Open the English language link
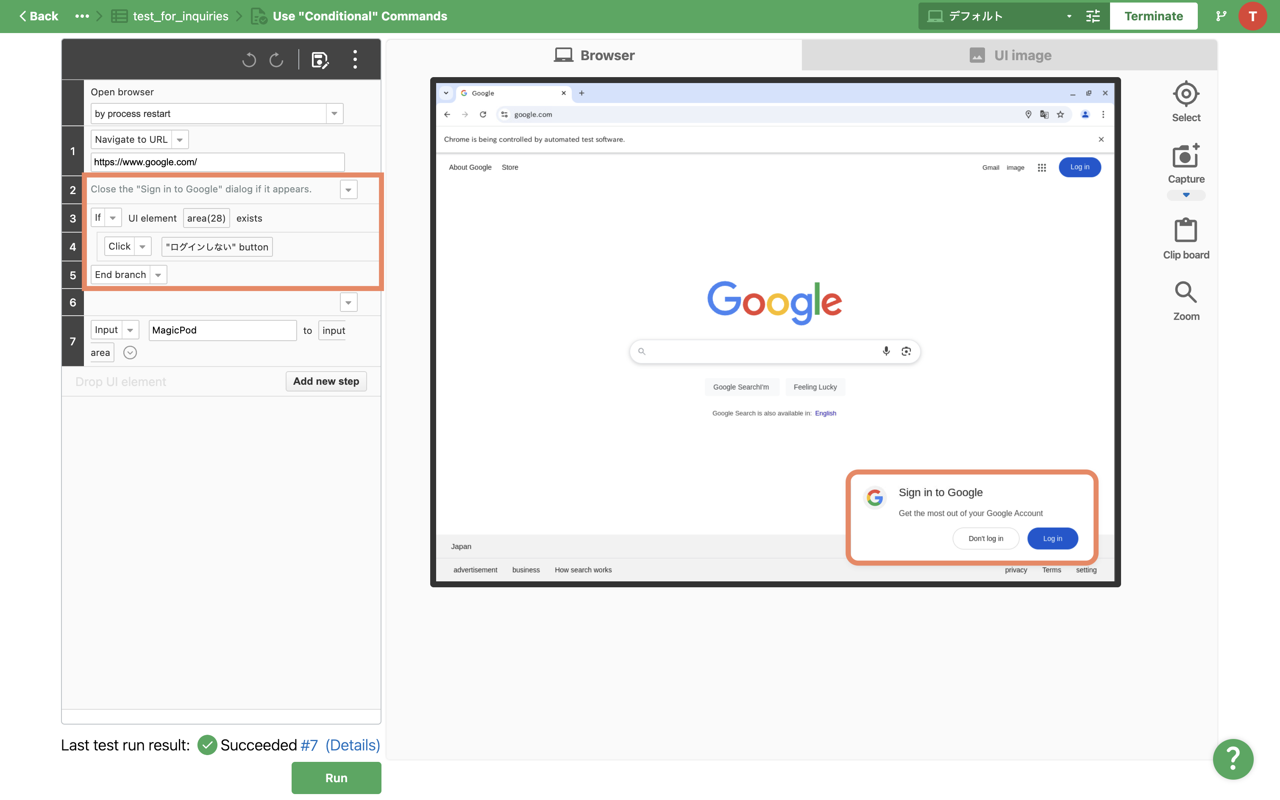 [825, 413]
